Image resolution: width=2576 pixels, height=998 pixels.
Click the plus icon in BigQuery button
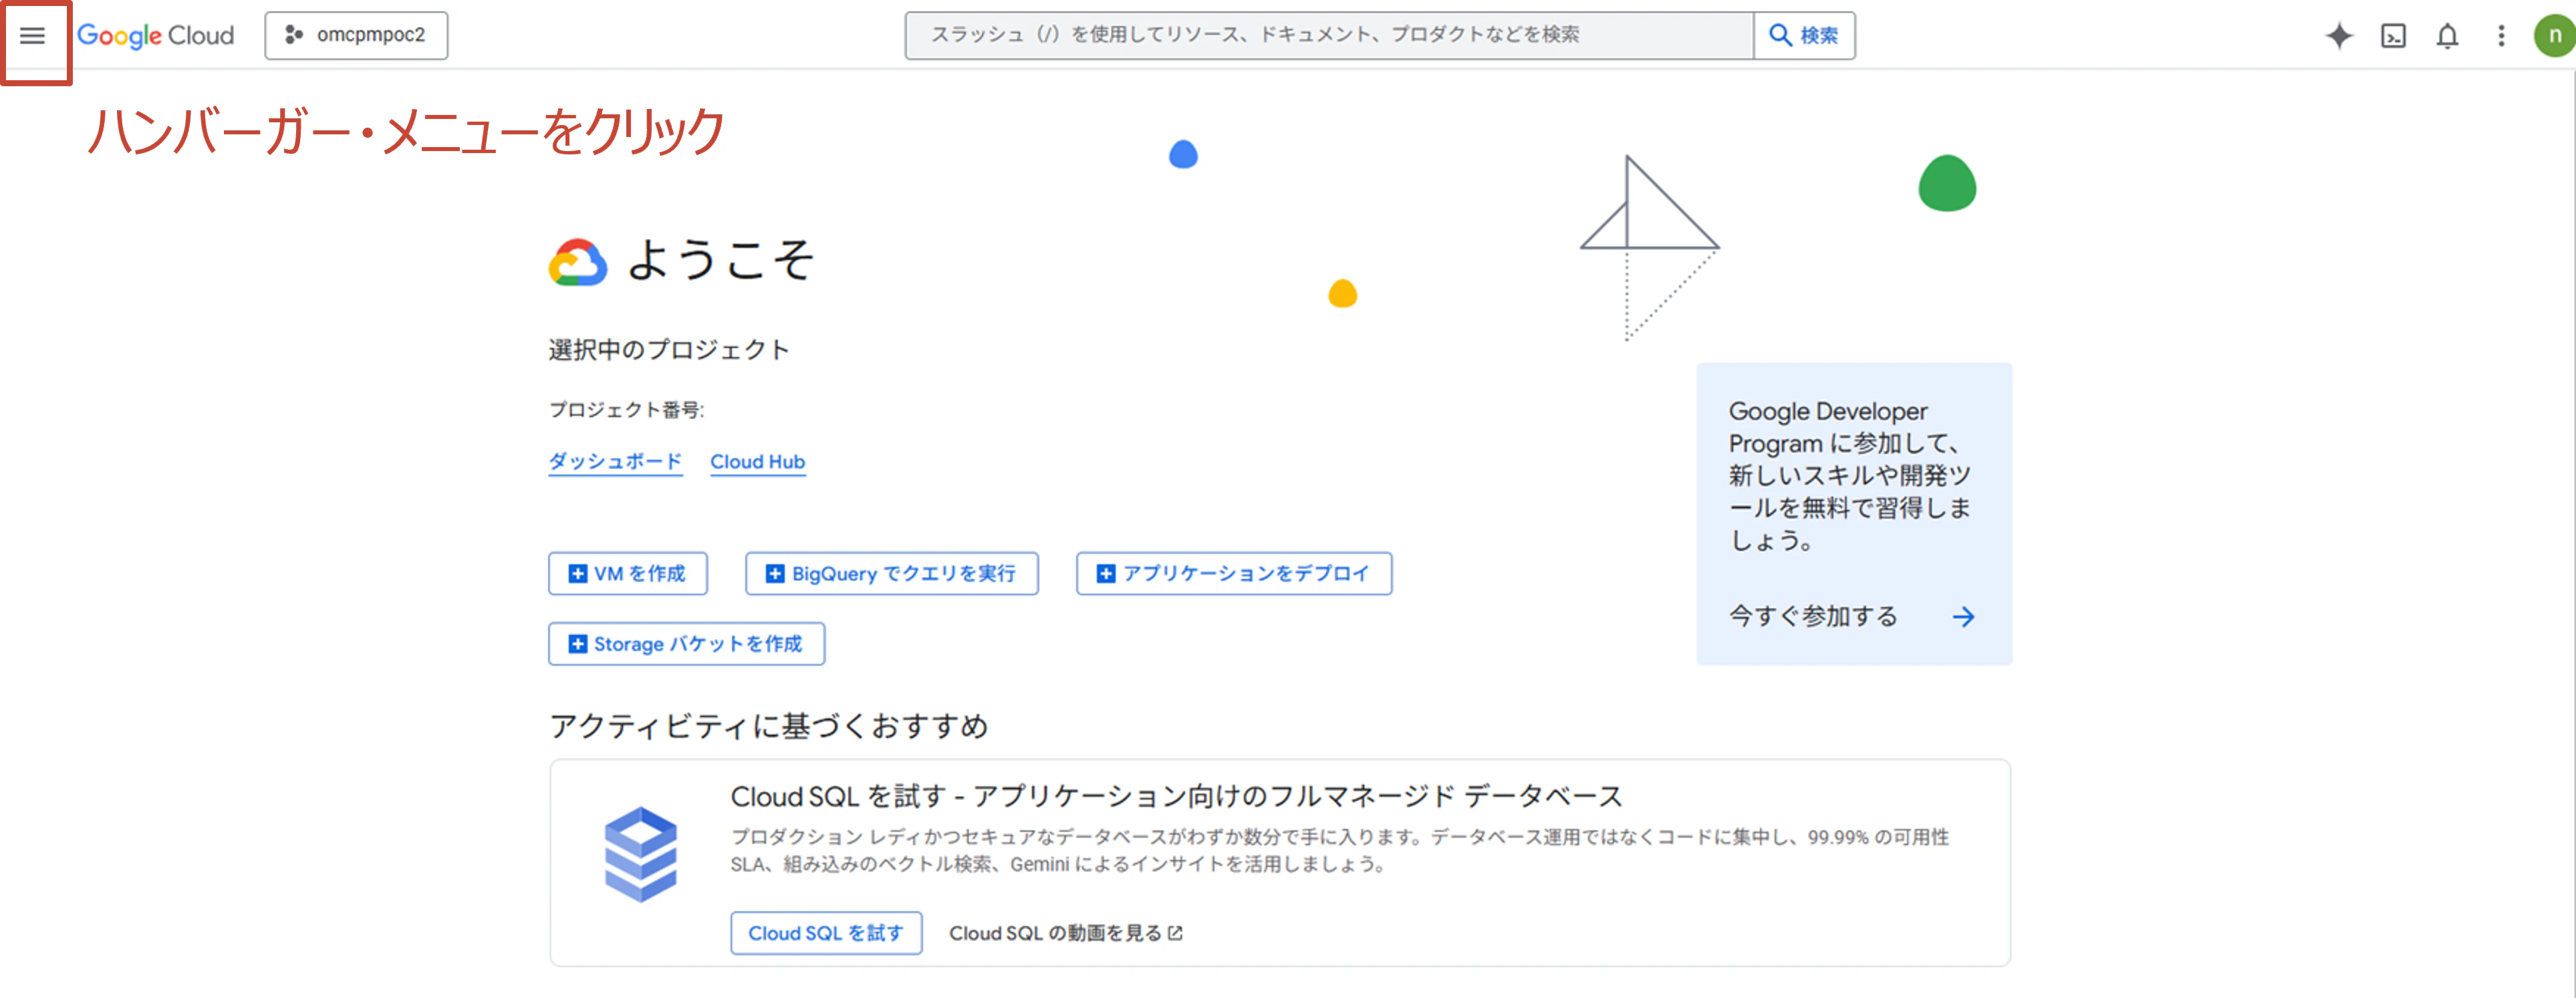(774, 573)
